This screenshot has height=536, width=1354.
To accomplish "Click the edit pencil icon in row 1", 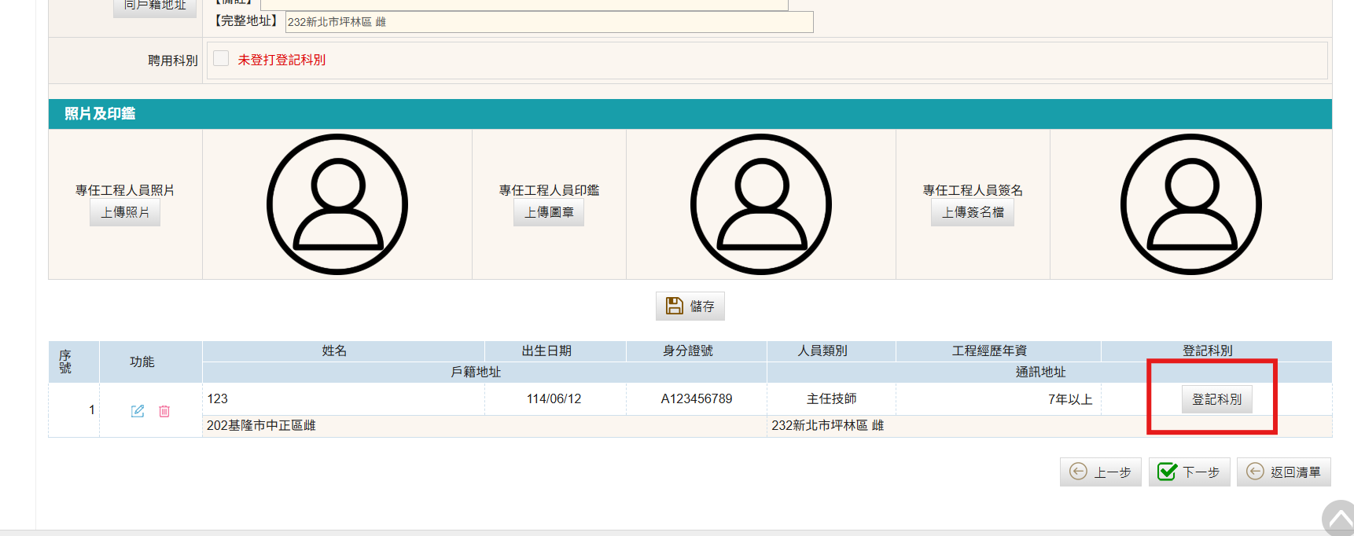I will [138, 411].
